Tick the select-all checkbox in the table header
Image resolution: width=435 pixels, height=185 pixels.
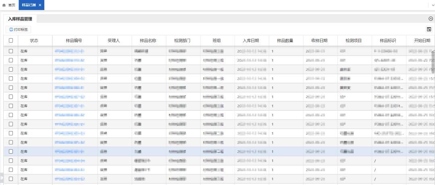click(11, 41)
